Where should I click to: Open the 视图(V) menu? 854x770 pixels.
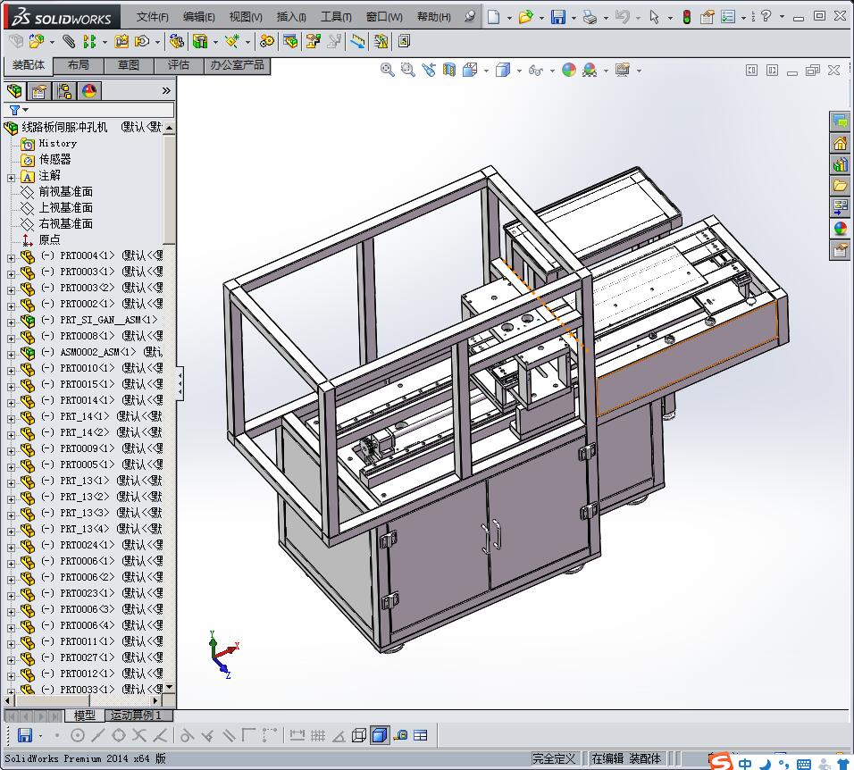[x=245, y=17]
